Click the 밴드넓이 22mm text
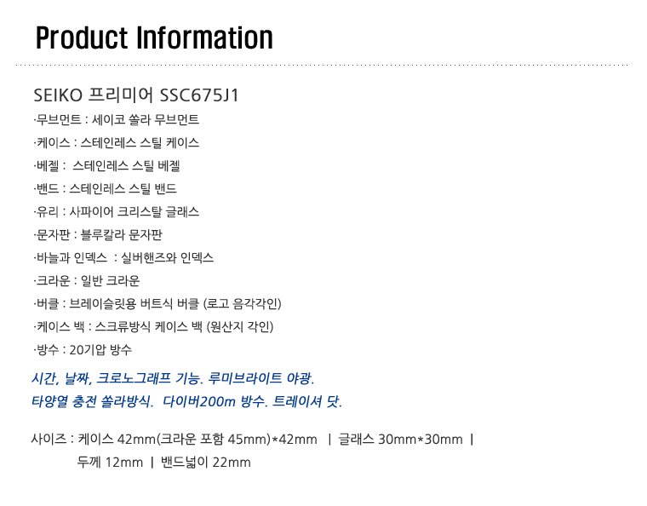Screen dimensions: 647x506 (205, 463)
